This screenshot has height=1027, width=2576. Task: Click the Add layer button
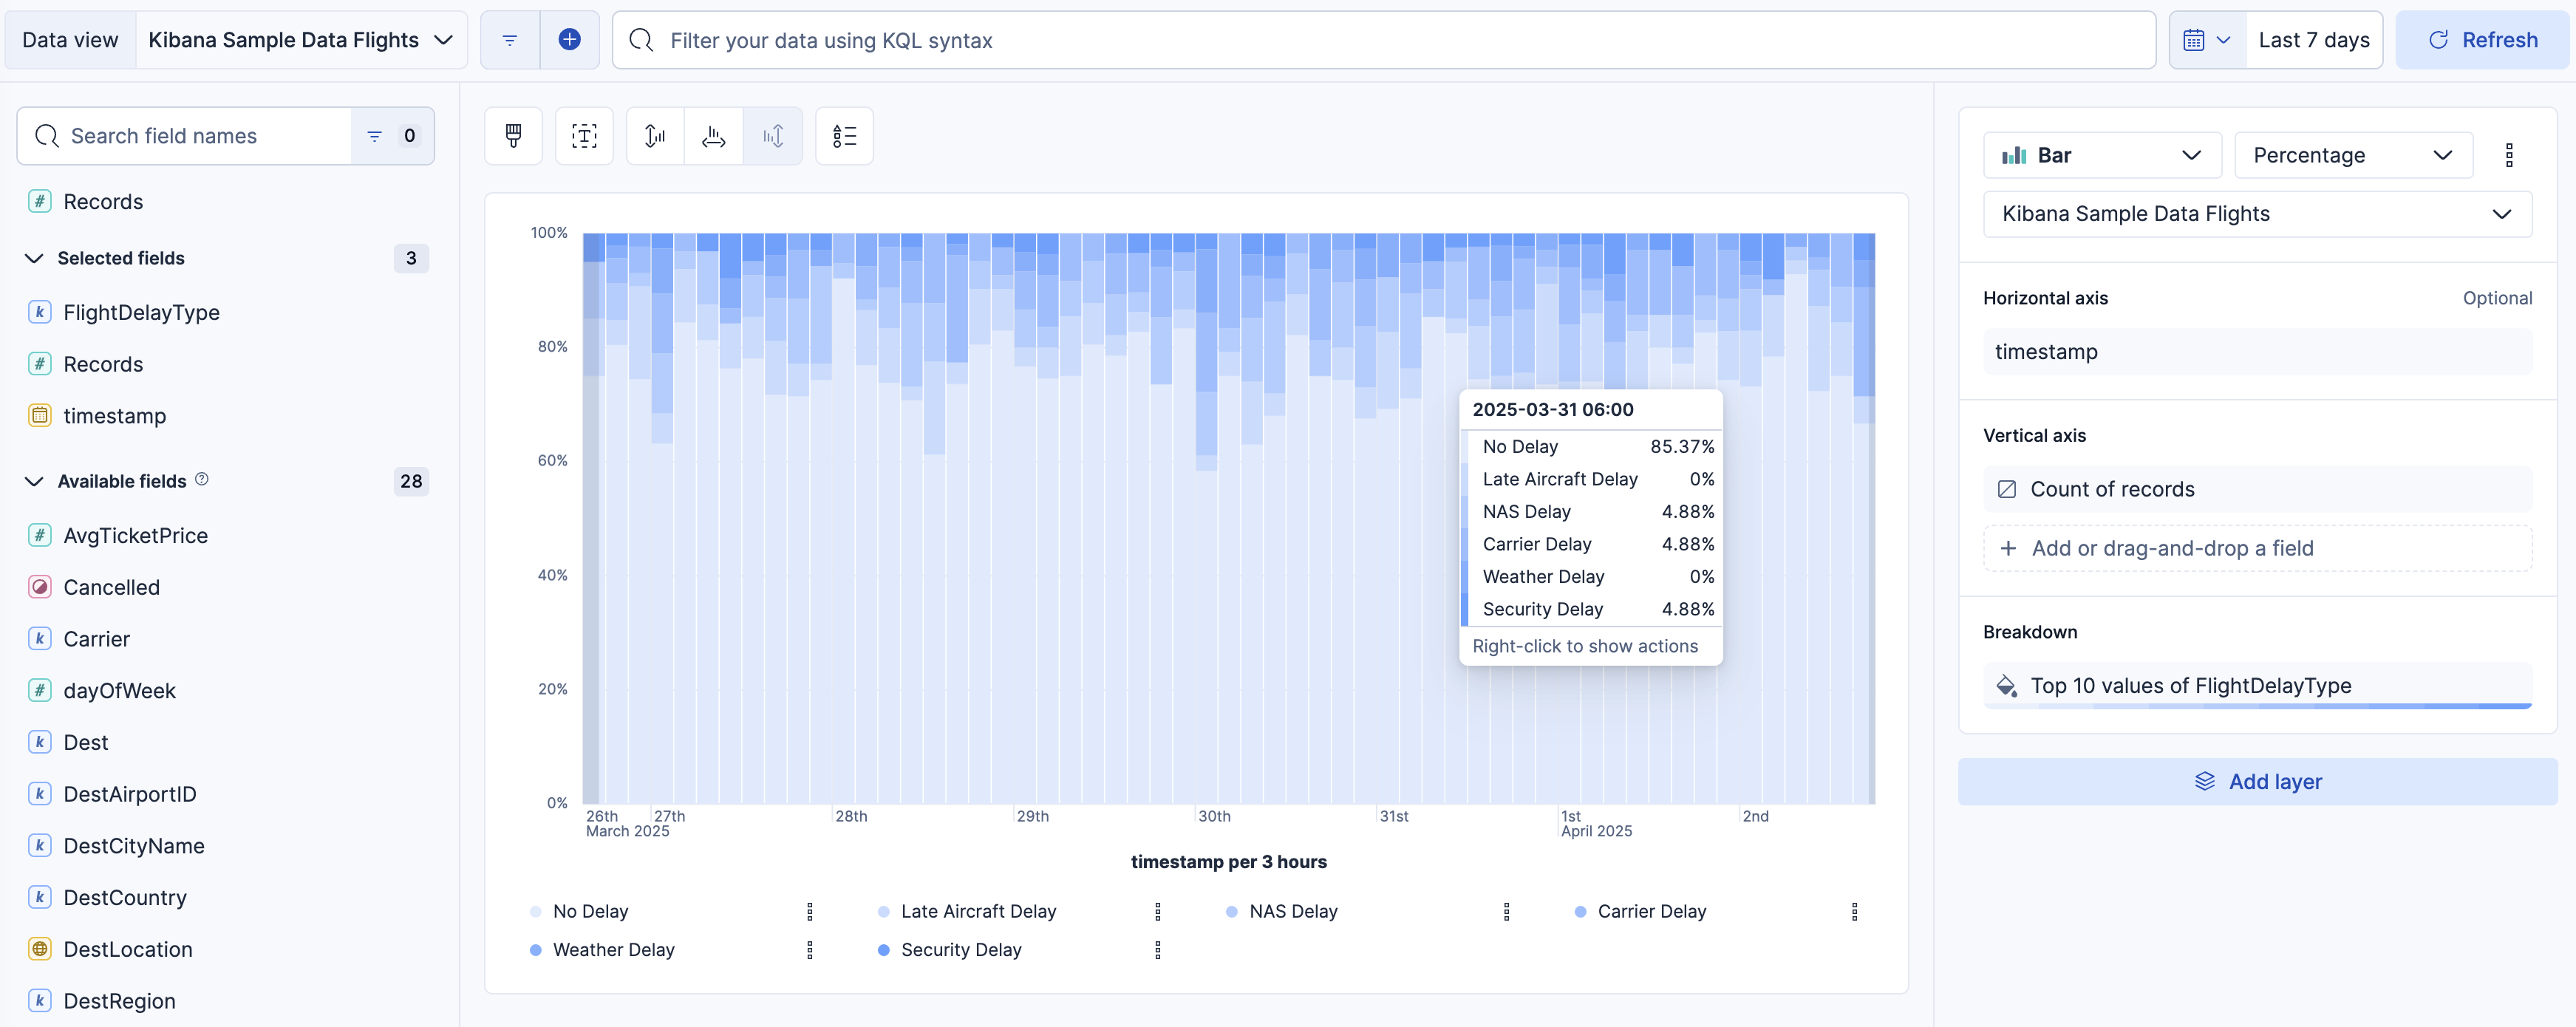point(2257,781)
